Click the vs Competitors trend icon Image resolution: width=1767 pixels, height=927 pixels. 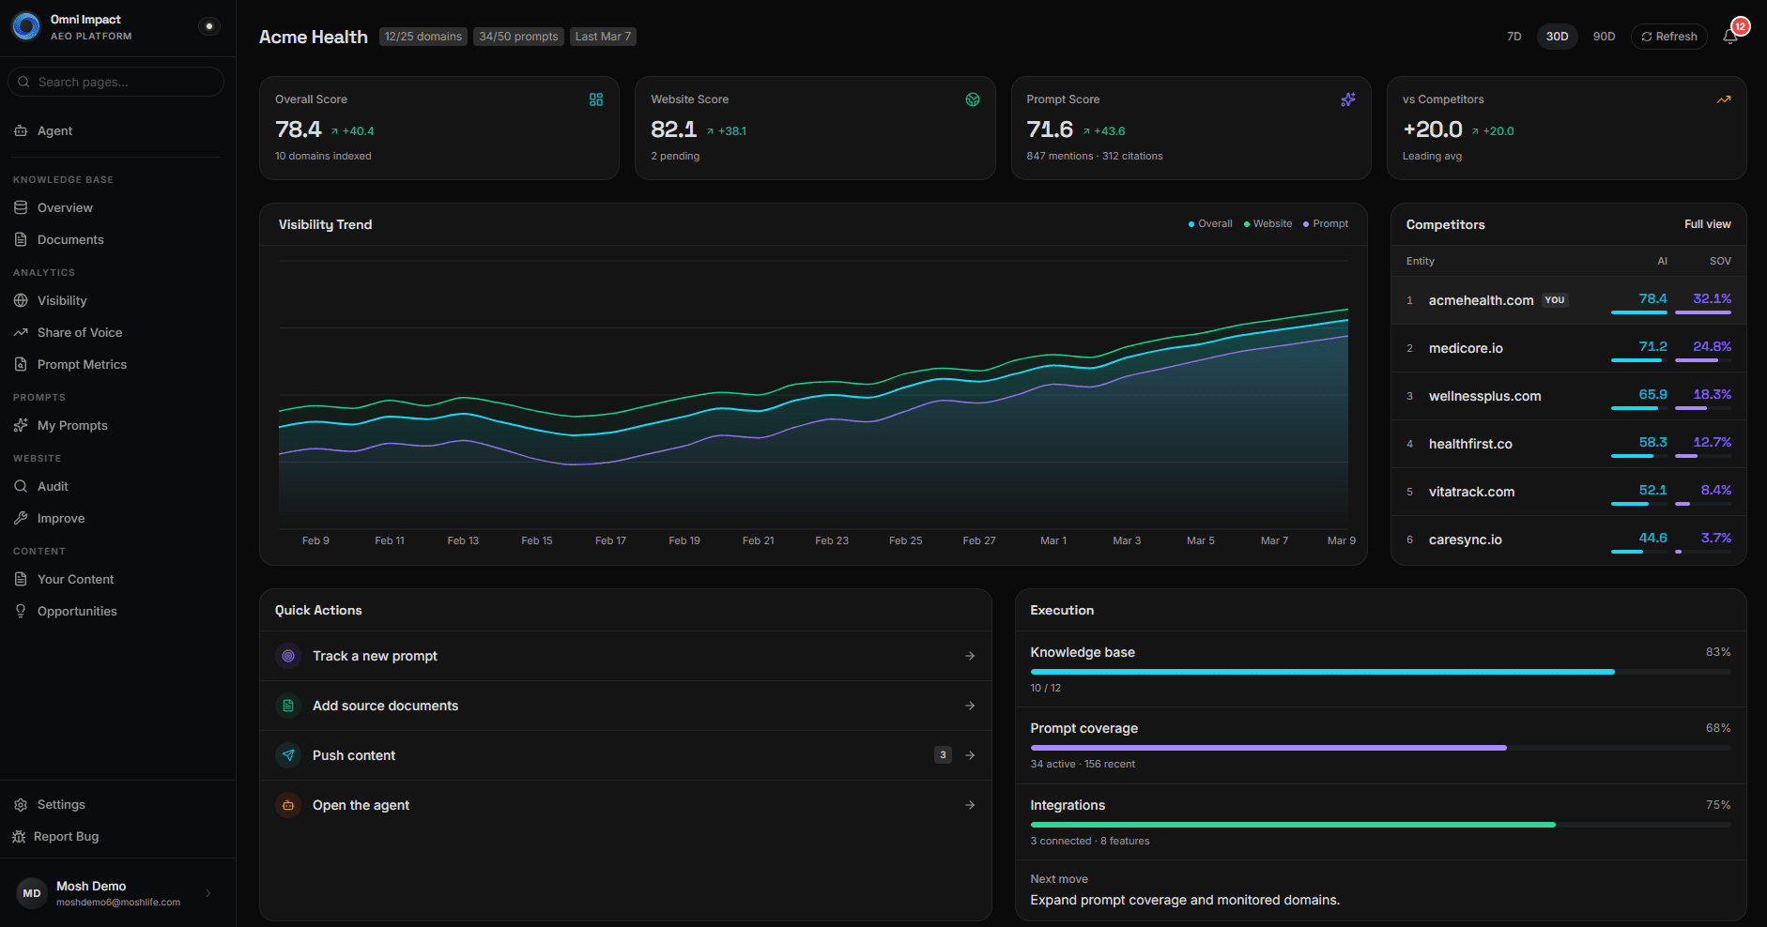pyautogui.click(x=1724, y=99)
